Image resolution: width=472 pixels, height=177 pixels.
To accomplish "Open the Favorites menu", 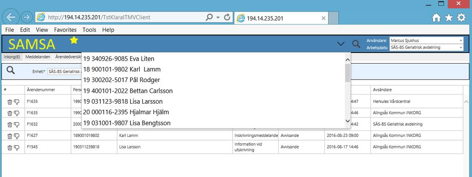I will pos(66,30).
